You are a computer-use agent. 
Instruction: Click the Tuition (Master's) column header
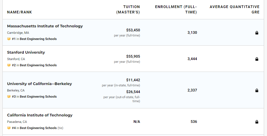(128, 9)
